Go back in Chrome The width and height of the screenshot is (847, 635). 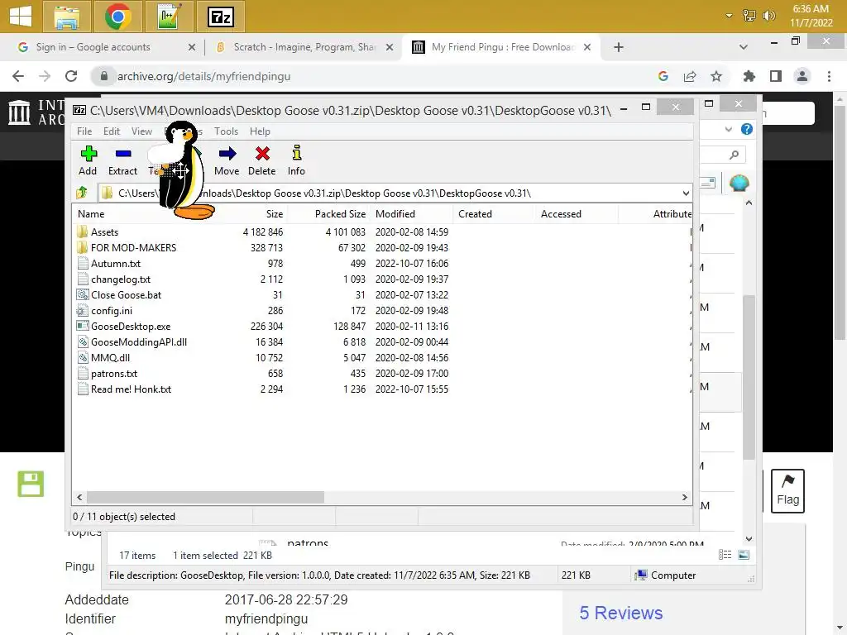click(18, 77)
